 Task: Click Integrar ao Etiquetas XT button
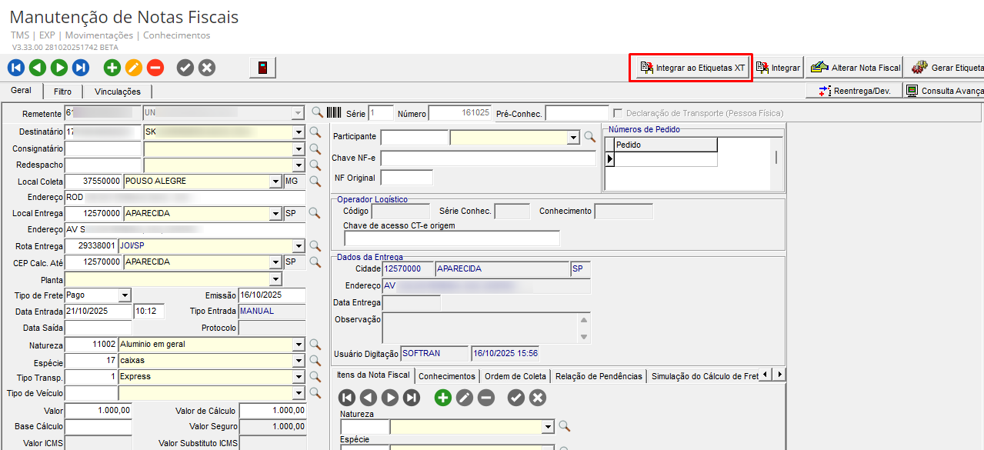pos(692,68)
